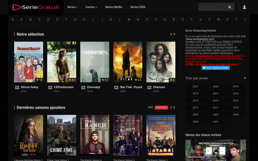Open the Crime Time poster
This screenshot has width=258, height=161.
pyautogui.click(x=62, y=135)
